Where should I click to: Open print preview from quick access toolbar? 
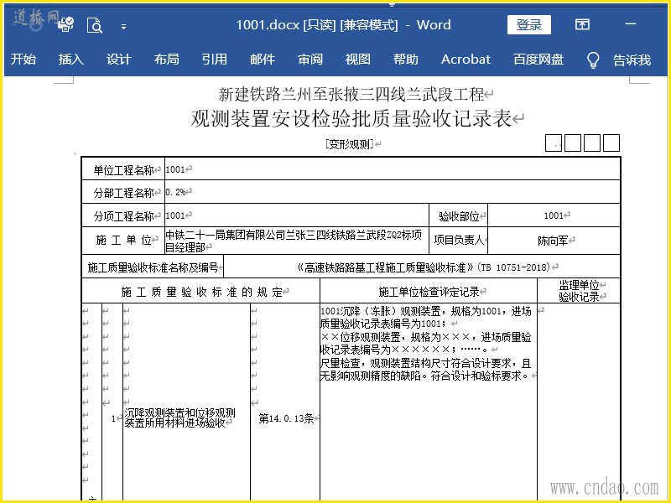[94, 25]
